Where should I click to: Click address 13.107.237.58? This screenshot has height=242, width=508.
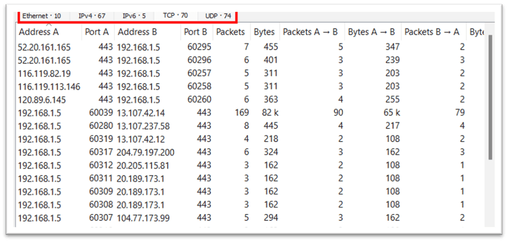coord(143,126)
